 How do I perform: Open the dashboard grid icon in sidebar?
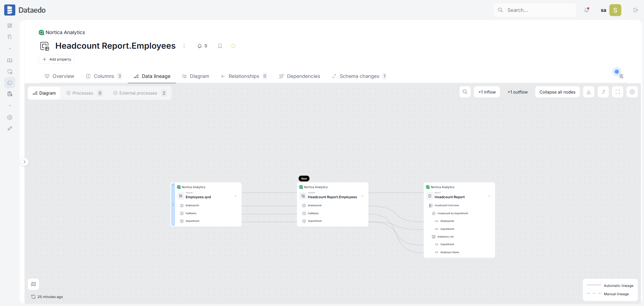click(x=10, y=26)
